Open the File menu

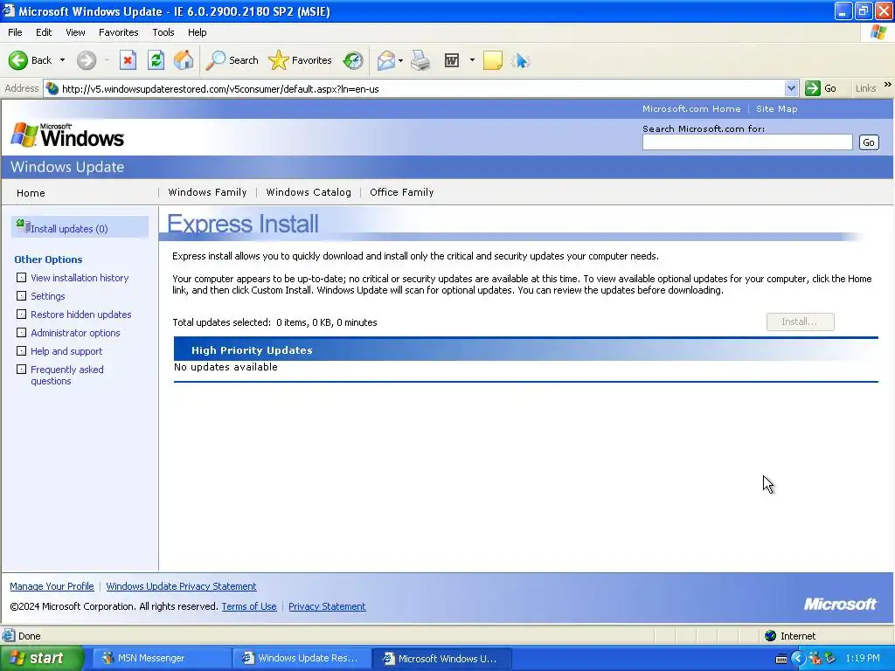(16, 32)
